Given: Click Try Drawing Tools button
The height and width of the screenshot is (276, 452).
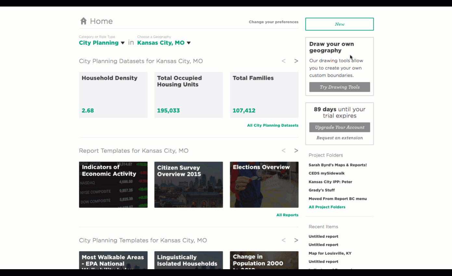Looking at the screenshot, I should point(340,87).
